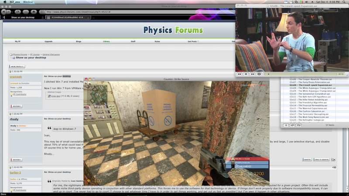Select 'The Terminator Decoupling.avi' playlist item

point(309,114)
